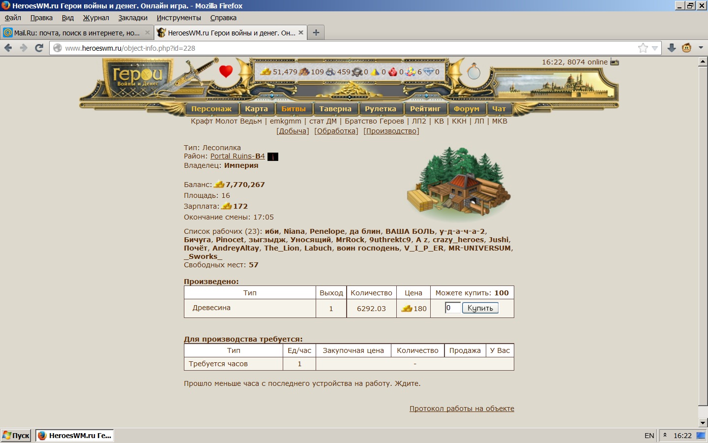Click the mail icon next to online count

click(x=615, y=62)
